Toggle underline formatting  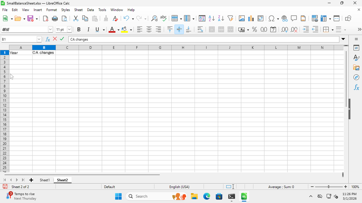(x=97, y=29)
